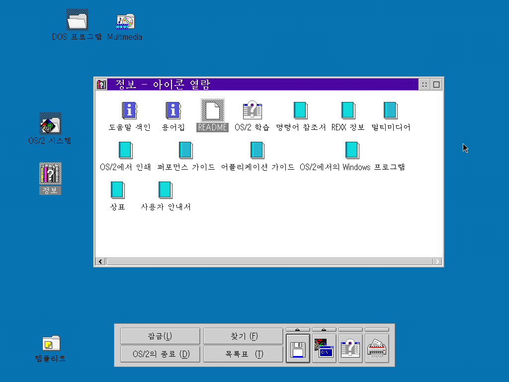Open the 도움말 색인 help index icon
This screenshot has height=382, width=509.
(x=129, y=110)
